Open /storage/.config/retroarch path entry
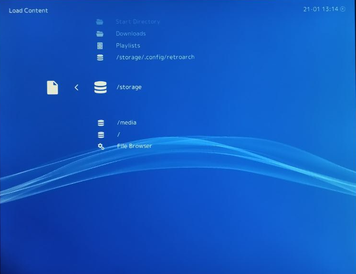356x274 pixels. (x=155, y=57)
